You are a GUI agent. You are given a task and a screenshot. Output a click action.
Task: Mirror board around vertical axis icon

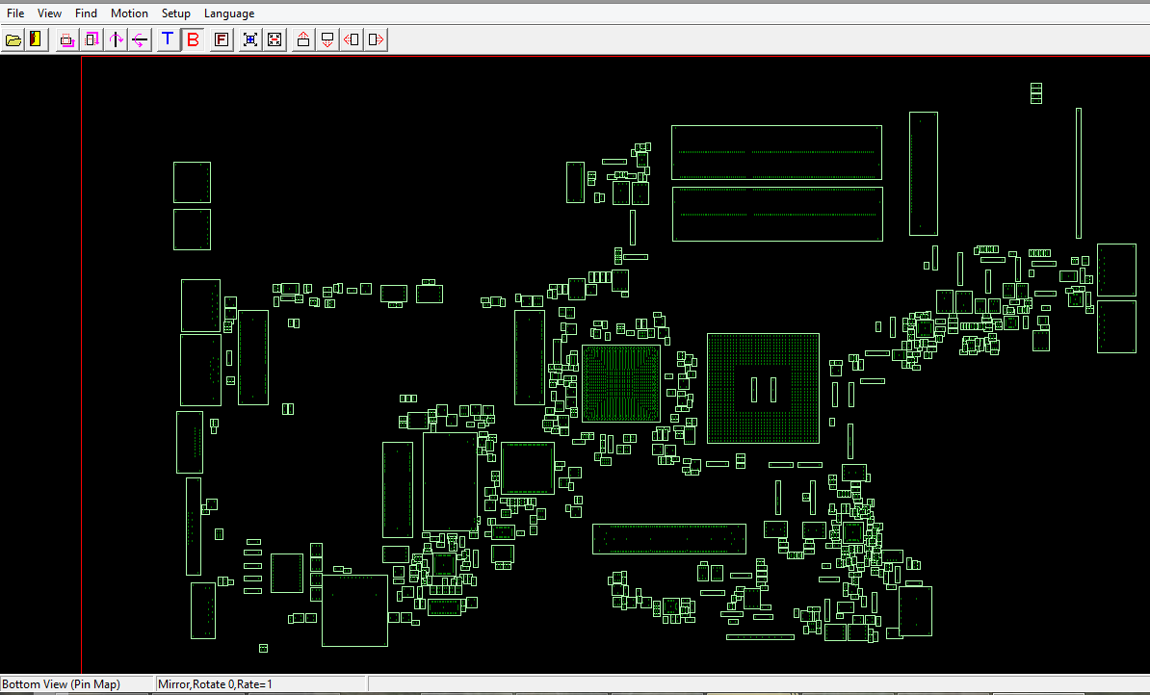point(116,39)
